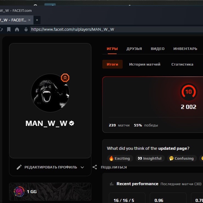Click the GG 25 badge icon

19,191
